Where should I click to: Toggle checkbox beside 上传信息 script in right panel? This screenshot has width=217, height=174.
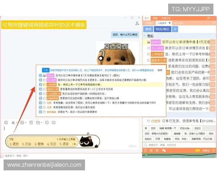148,54
